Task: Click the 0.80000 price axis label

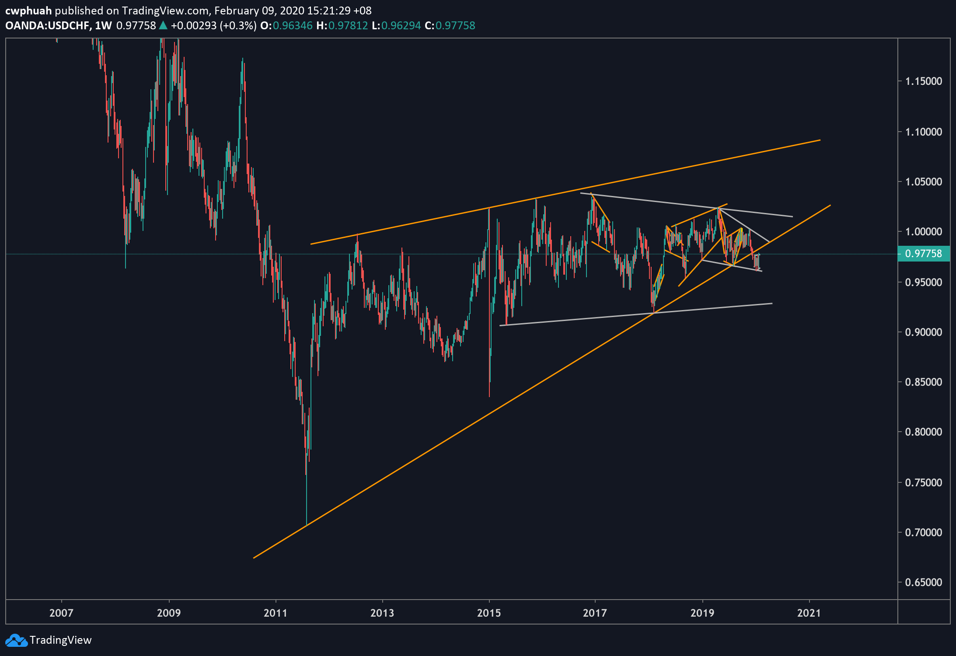Action: click(924, 432)
